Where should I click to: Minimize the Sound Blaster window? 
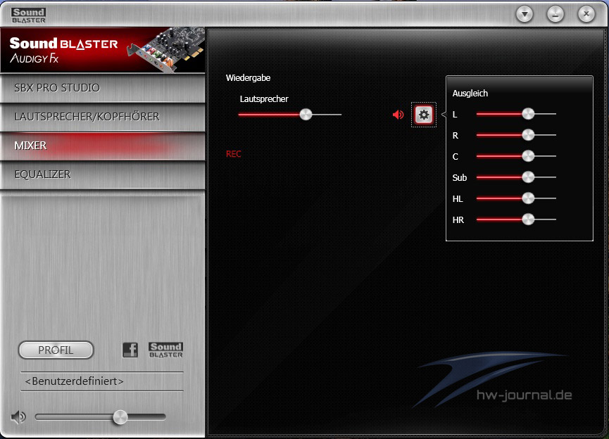(x=555, y=14)
